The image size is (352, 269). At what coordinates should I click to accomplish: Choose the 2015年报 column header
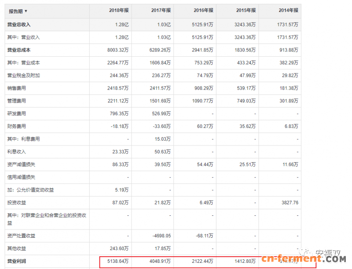[246, 11]
